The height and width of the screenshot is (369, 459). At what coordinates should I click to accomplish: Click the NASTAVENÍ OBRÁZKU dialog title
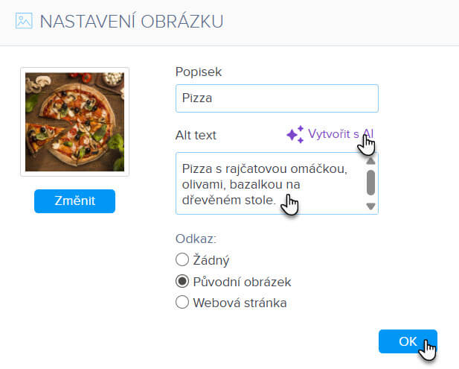pos(132,22)
